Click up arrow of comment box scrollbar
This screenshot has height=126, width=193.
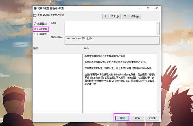coord(157,24)
